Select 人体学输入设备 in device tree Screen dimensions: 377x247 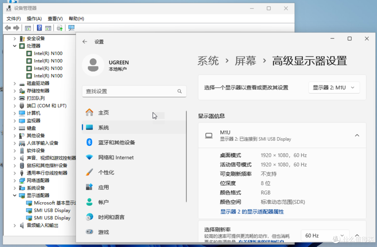[x=42, y=143]
